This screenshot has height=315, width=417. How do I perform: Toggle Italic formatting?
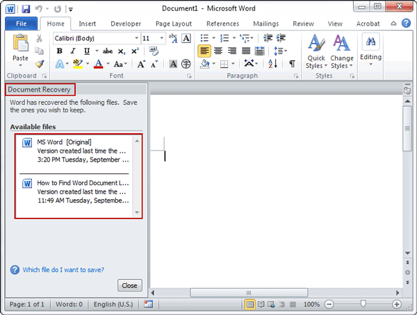coord(73,51)
